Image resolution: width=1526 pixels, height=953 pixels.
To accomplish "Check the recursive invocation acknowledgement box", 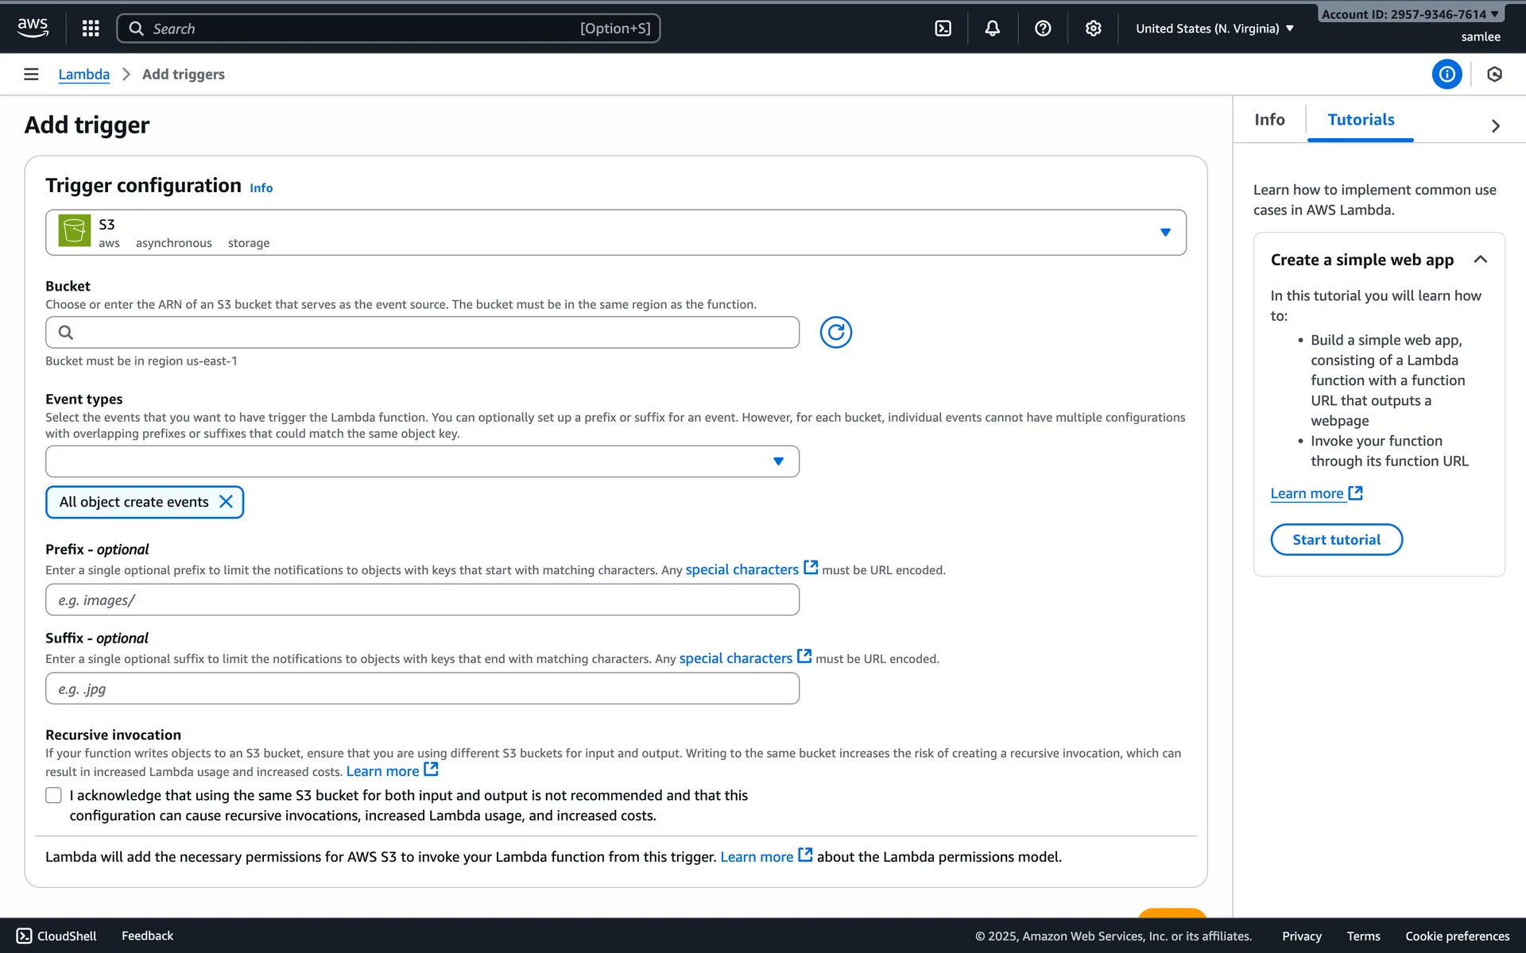I will (x=53, y=795).
